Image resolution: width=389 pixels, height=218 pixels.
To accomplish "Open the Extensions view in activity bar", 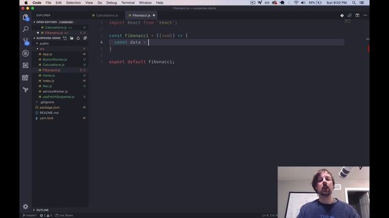I will 26,65.
